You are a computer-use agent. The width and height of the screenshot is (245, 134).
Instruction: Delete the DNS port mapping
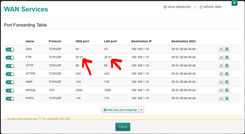click(227, 49)
